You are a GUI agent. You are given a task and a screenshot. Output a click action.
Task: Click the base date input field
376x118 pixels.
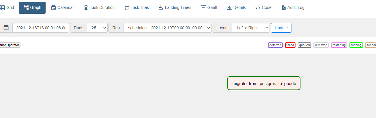pyautogui.click(x=41, y=28)
